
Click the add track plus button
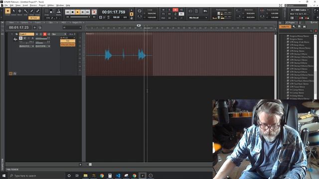[x=34, y=27]
